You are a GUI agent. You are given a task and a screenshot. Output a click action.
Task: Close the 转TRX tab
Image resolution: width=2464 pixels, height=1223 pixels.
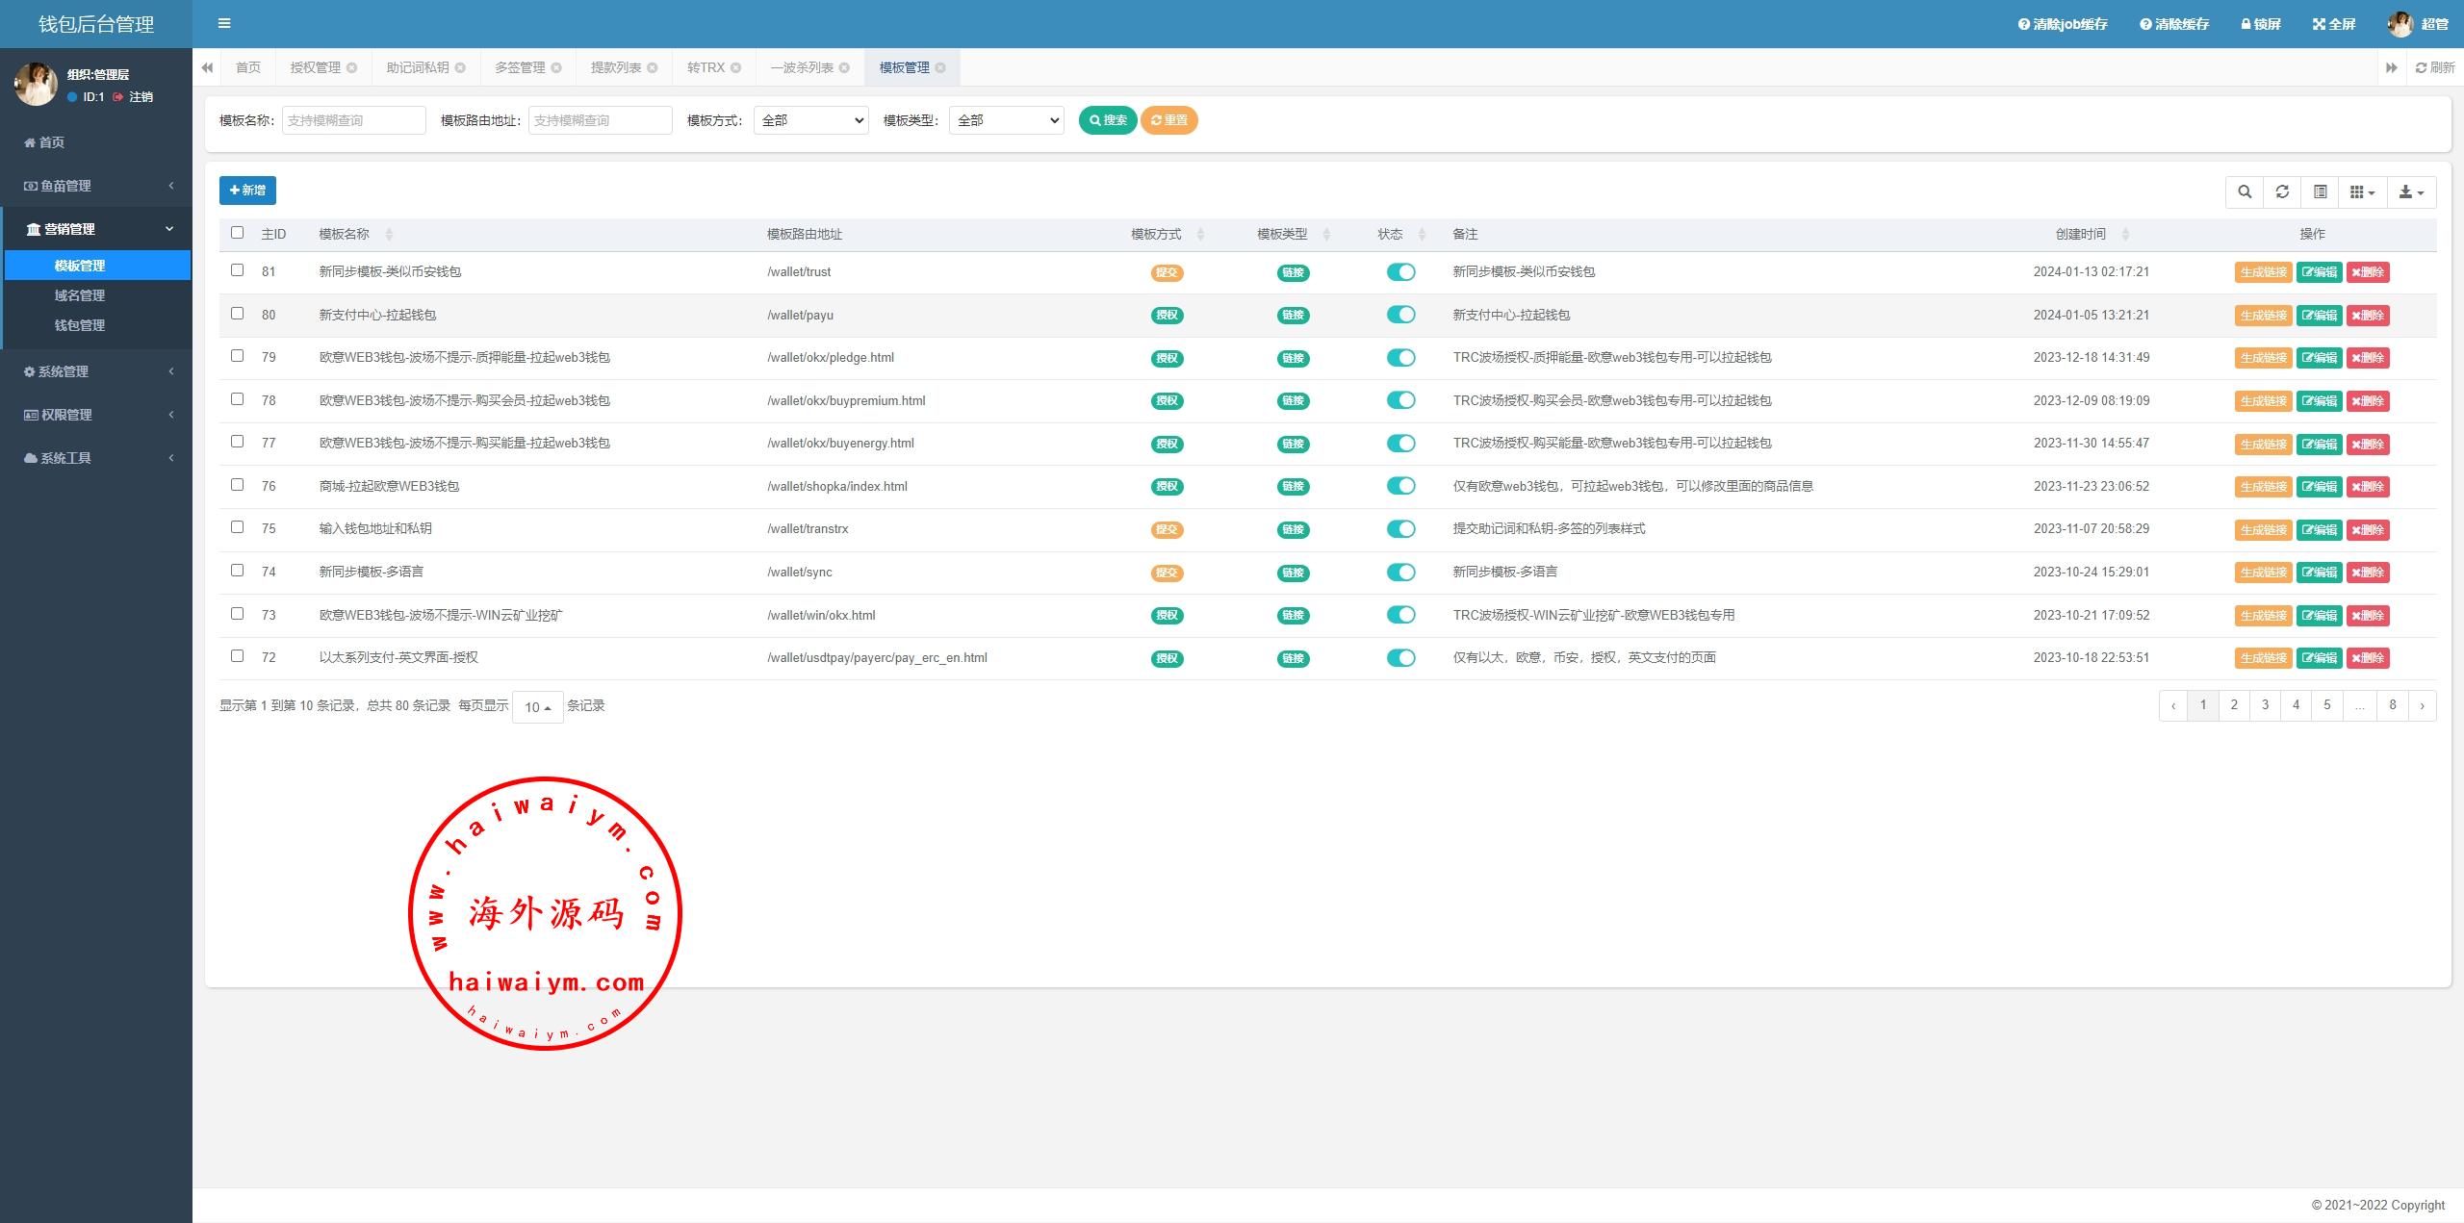[x=736, y=67]
